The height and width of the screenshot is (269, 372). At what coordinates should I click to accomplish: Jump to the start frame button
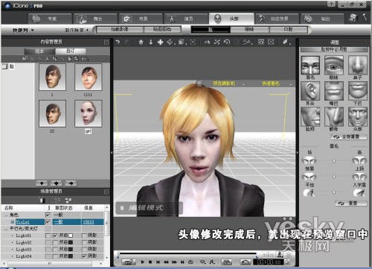click(x=158, y=262)
